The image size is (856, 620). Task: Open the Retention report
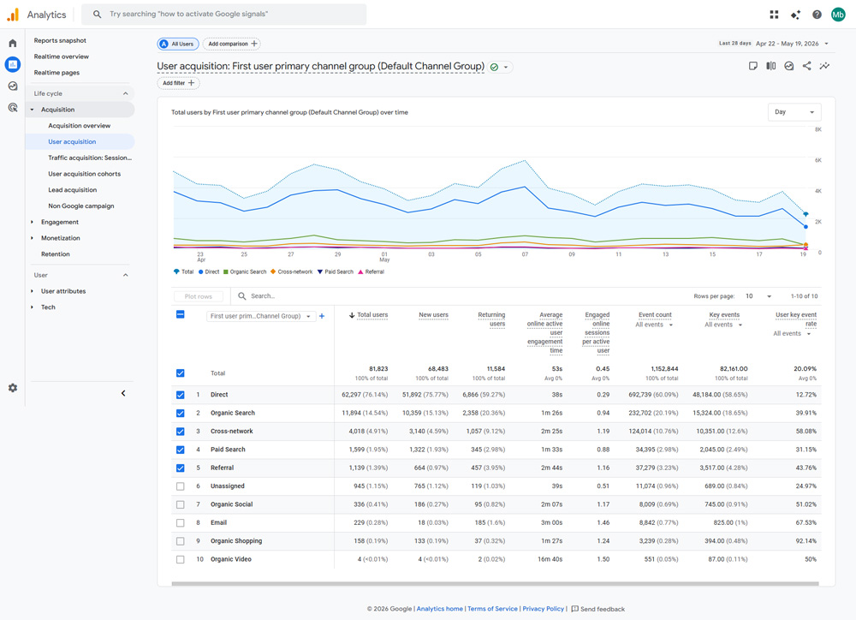click(56, 254)
